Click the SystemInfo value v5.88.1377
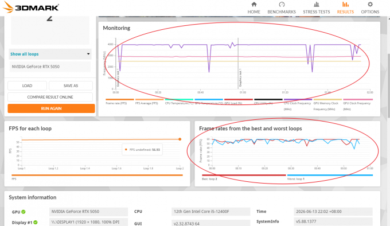Screen dimensions: 390x226 333,221
